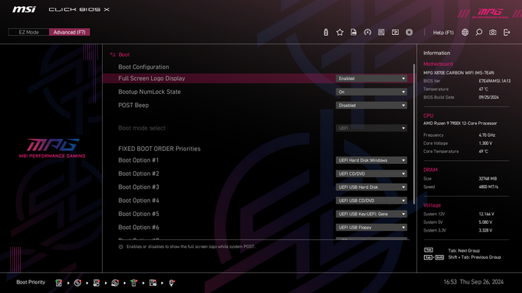Open the M-Flash USB drive icon

(x=326, y=32)
